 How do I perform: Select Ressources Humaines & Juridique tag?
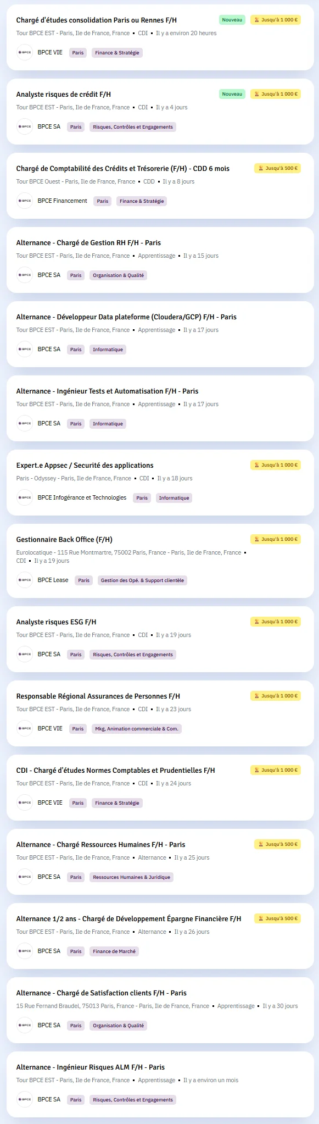pyautogui.click(x=131, y=877)
